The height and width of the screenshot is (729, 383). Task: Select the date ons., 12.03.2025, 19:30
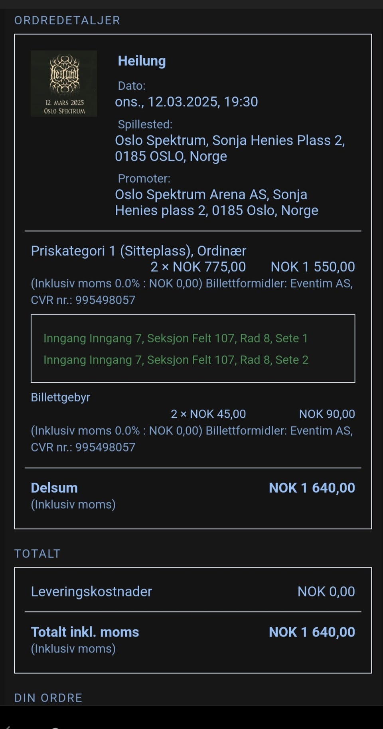(x=186, y=102)
